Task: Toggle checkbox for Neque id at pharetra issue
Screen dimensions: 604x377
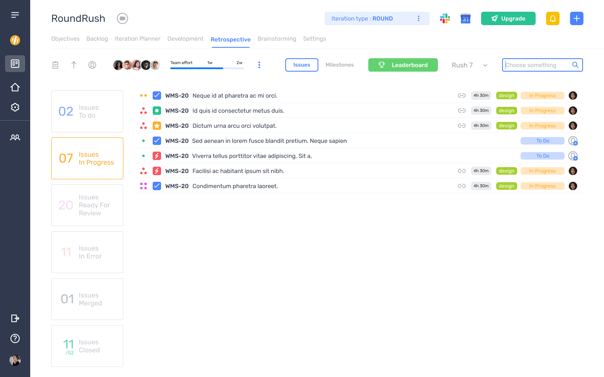Action: coord(157,96)
